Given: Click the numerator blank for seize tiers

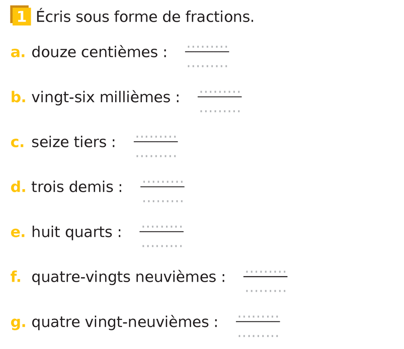Looking at the screenshot, I should [x=155, y=137].
